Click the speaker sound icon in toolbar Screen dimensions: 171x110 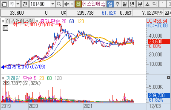click(67, 4)
